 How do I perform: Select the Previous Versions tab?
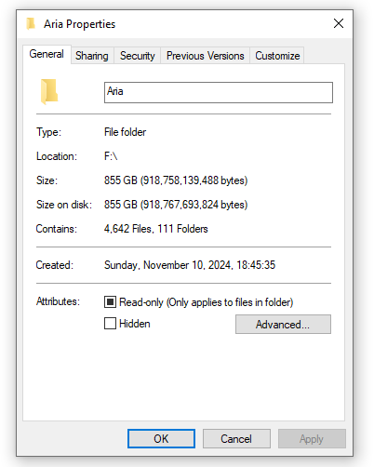pos(205,56)
